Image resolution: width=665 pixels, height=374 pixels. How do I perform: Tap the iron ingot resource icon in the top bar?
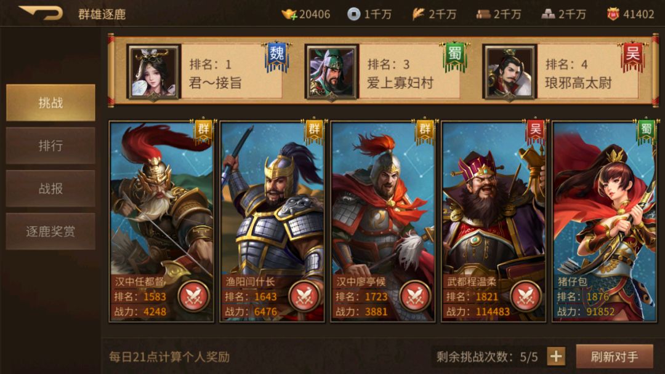(x=548, y=14)
